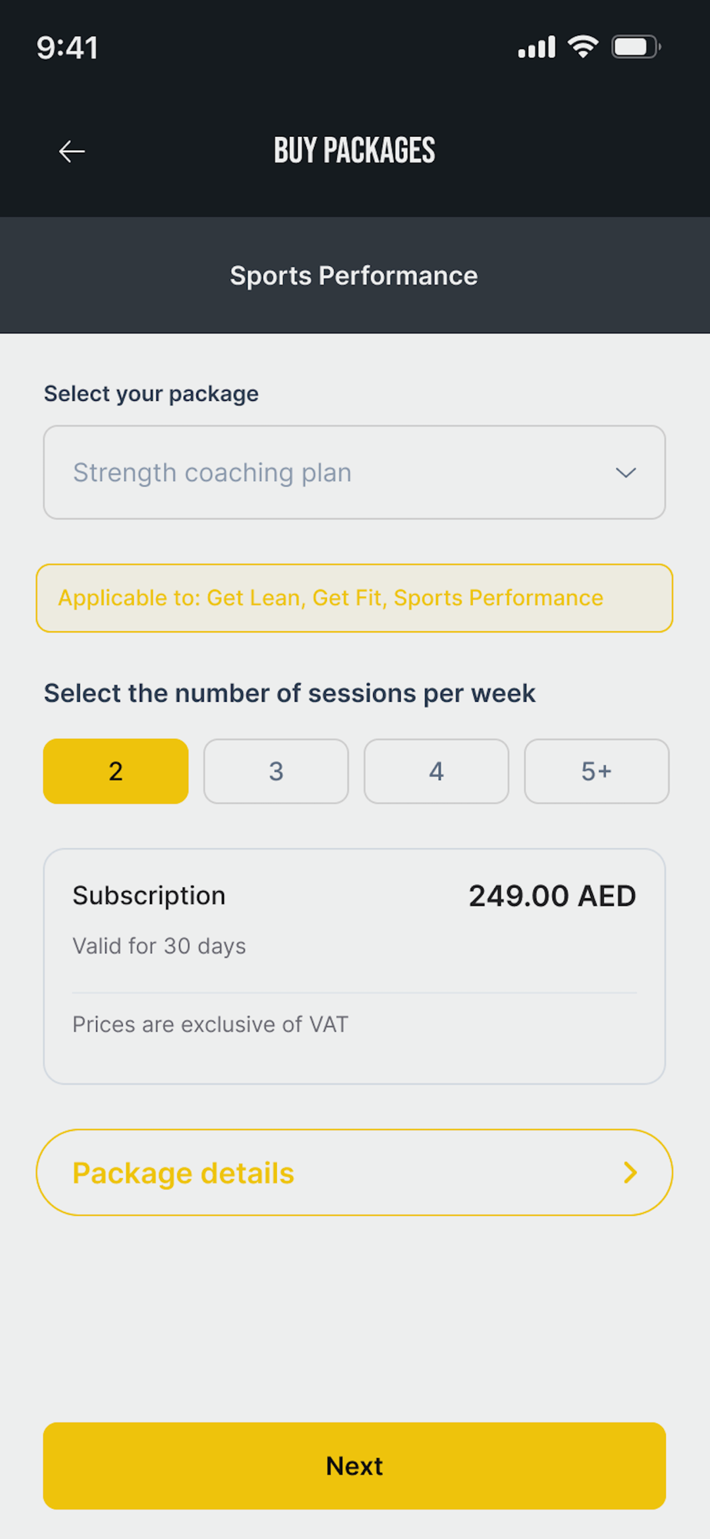Tap the cellular signal bars icon
Viewport: 710px width, 1539px height.
tap(537, 48)
